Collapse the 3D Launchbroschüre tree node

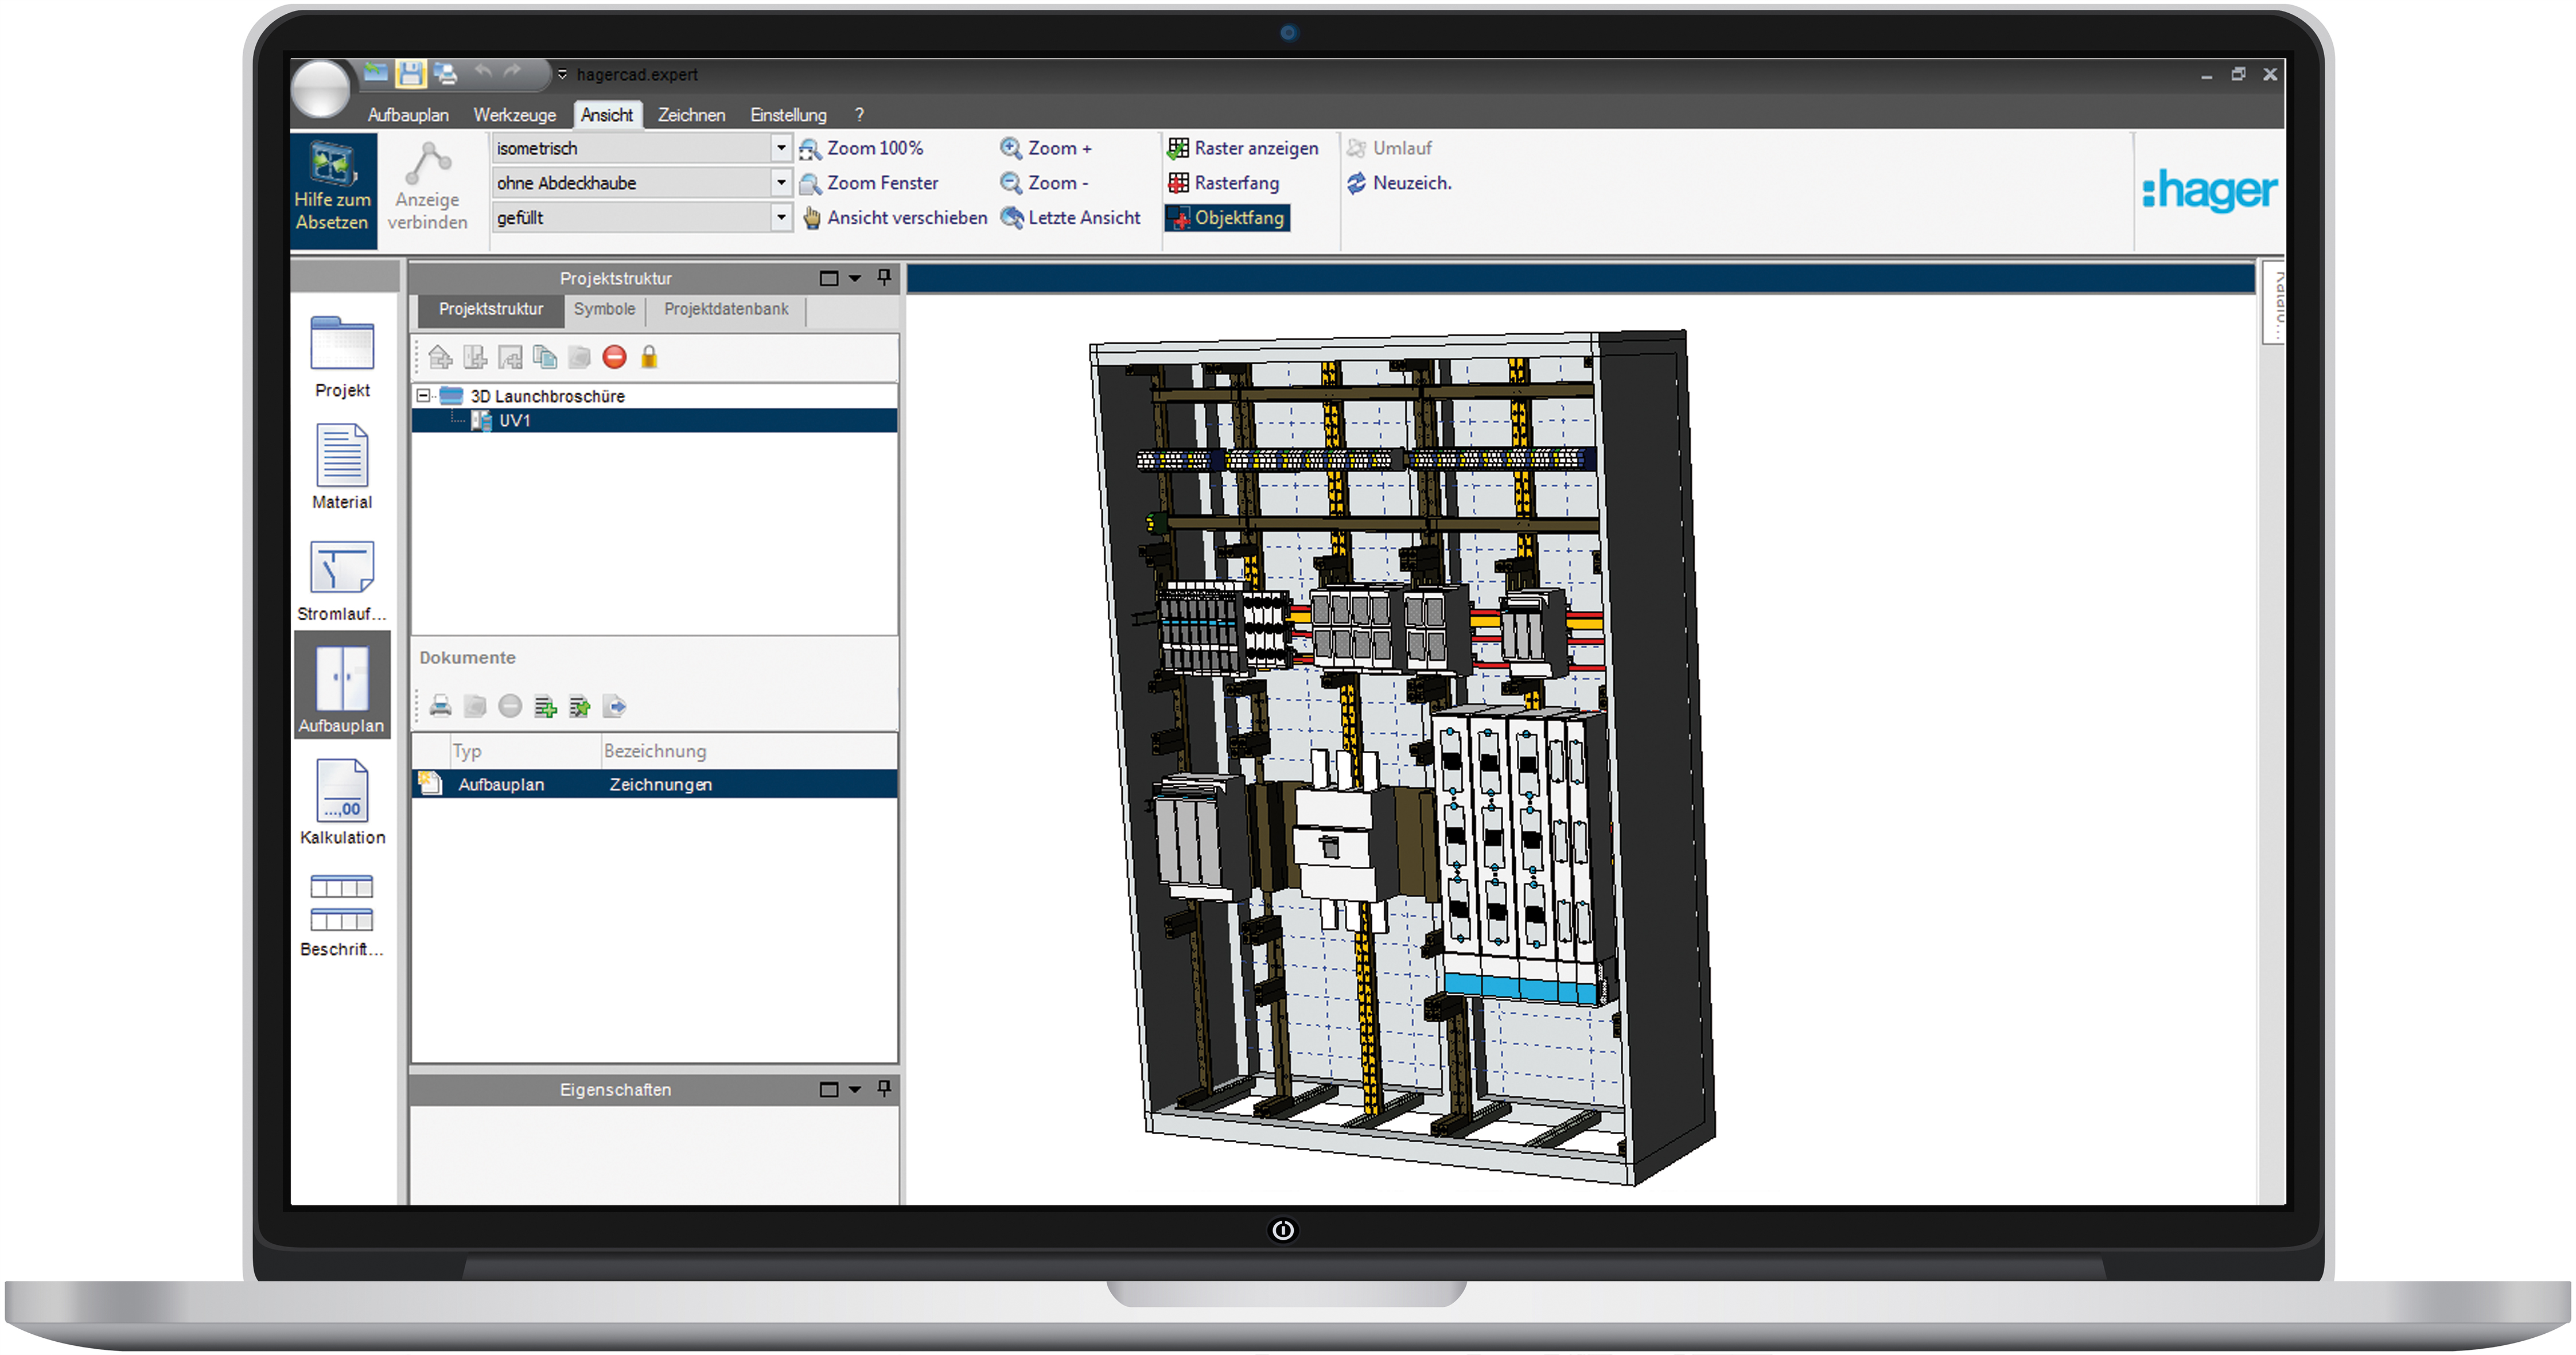click(x=424, y=396)
